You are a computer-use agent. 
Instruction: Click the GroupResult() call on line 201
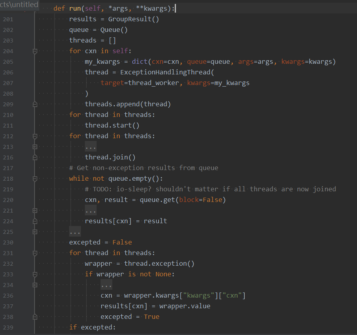coord(134,19)
